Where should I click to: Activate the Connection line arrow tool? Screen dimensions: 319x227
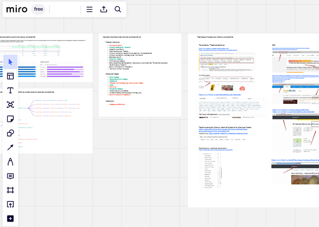(10, 147)
